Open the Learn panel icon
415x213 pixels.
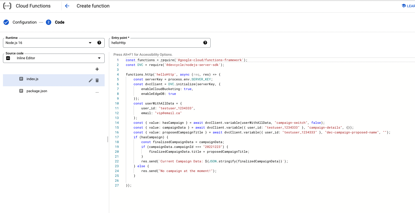[404, 6]
